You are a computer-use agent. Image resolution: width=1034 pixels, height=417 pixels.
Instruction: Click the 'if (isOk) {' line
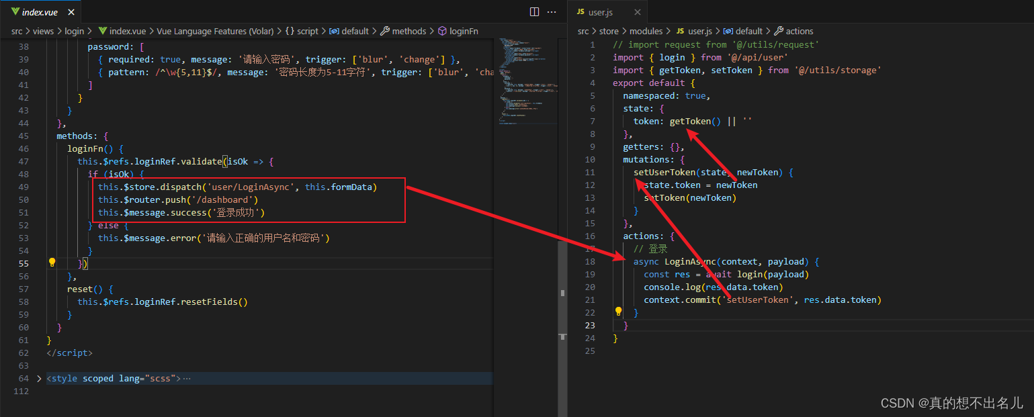coord(116,174)
